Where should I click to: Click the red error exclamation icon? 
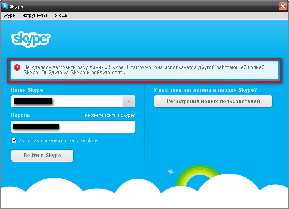[x=17, y=67]
